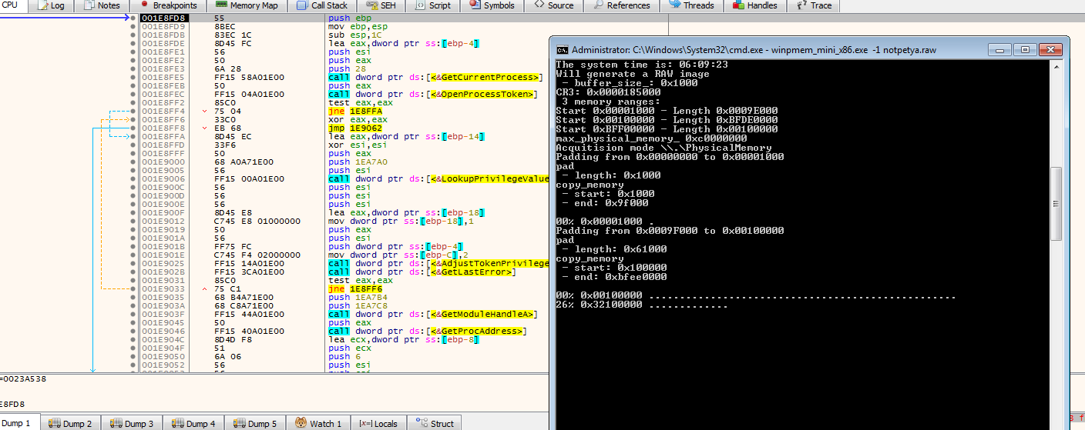Switch to the References tab
Image resolution: width=1085 pixels, height=430 pixels.
click(621, 5)
